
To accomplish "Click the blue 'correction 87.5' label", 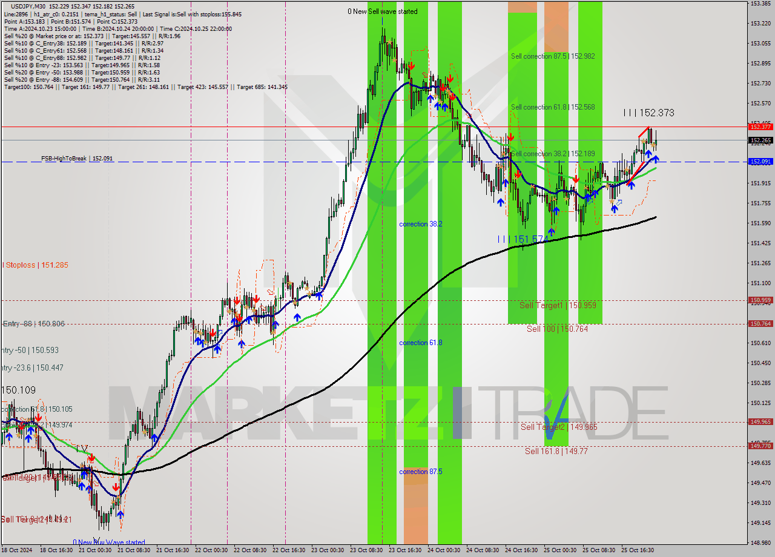I will pyautogui.click(x=420, y=472).
